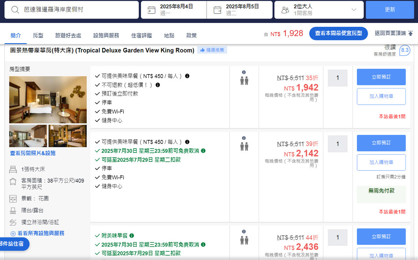The width and height of the screenshot is (418, 260).
Task: Open the guests and rooms dropdown chevron
Action: click(x=354, y=10)
